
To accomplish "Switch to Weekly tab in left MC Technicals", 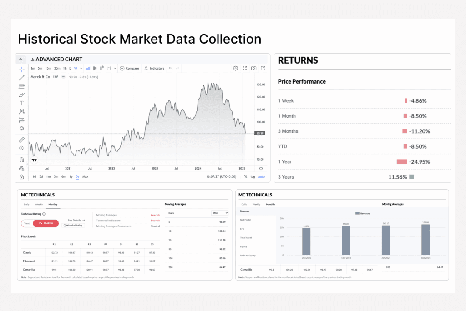I will [39, 205].
